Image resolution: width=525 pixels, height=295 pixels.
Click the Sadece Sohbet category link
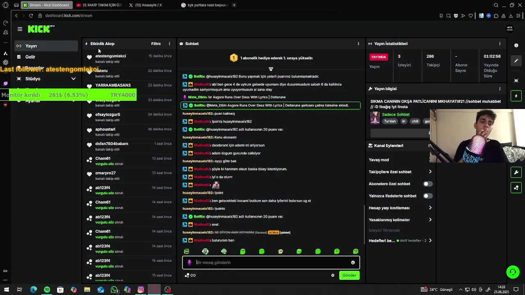[x=396, y=115]
